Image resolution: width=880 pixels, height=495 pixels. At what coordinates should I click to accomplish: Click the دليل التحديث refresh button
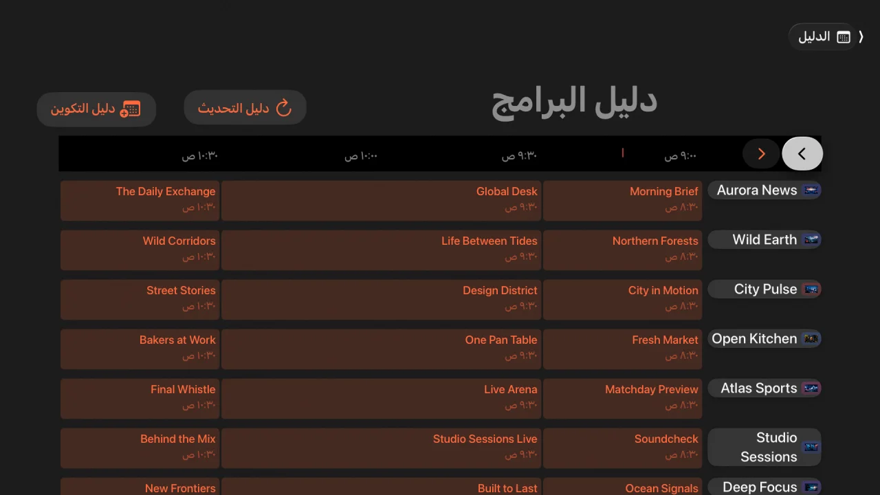click(245, 108)
